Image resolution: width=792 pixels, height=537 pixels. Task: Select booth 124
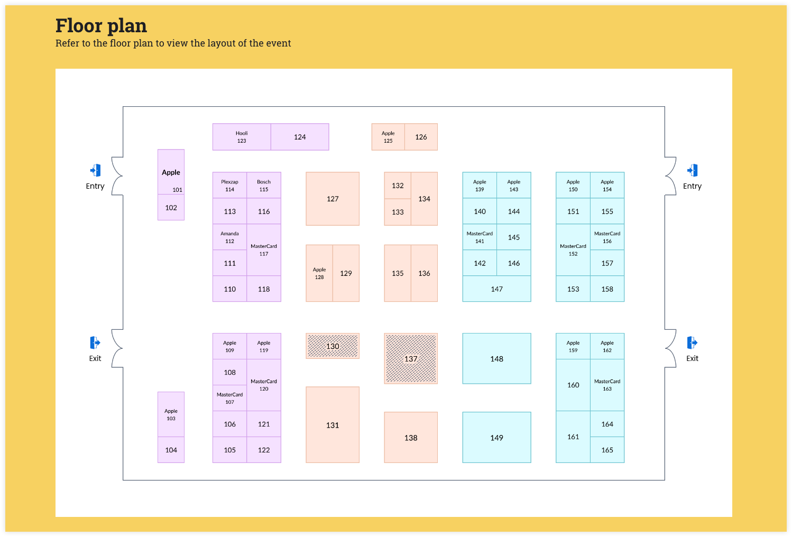pos(300,137)
